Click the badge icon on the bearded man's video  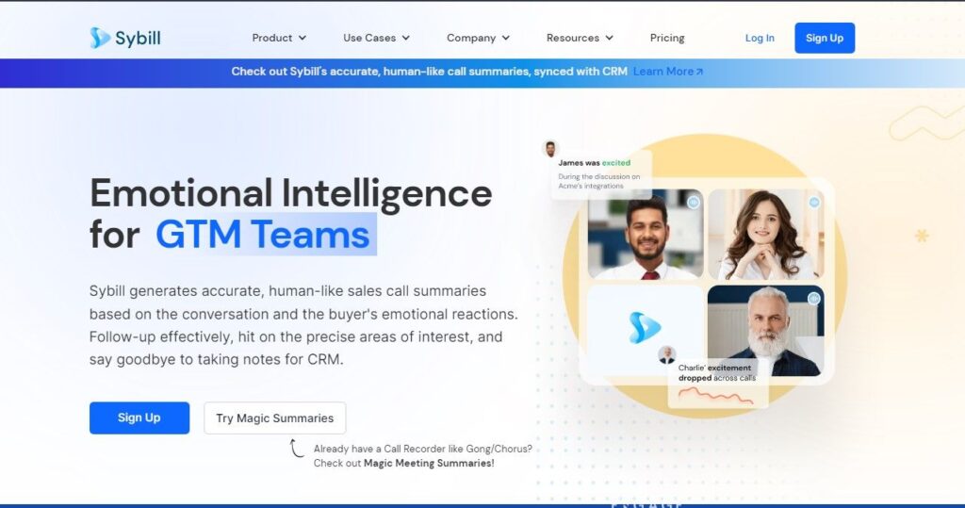813,298
